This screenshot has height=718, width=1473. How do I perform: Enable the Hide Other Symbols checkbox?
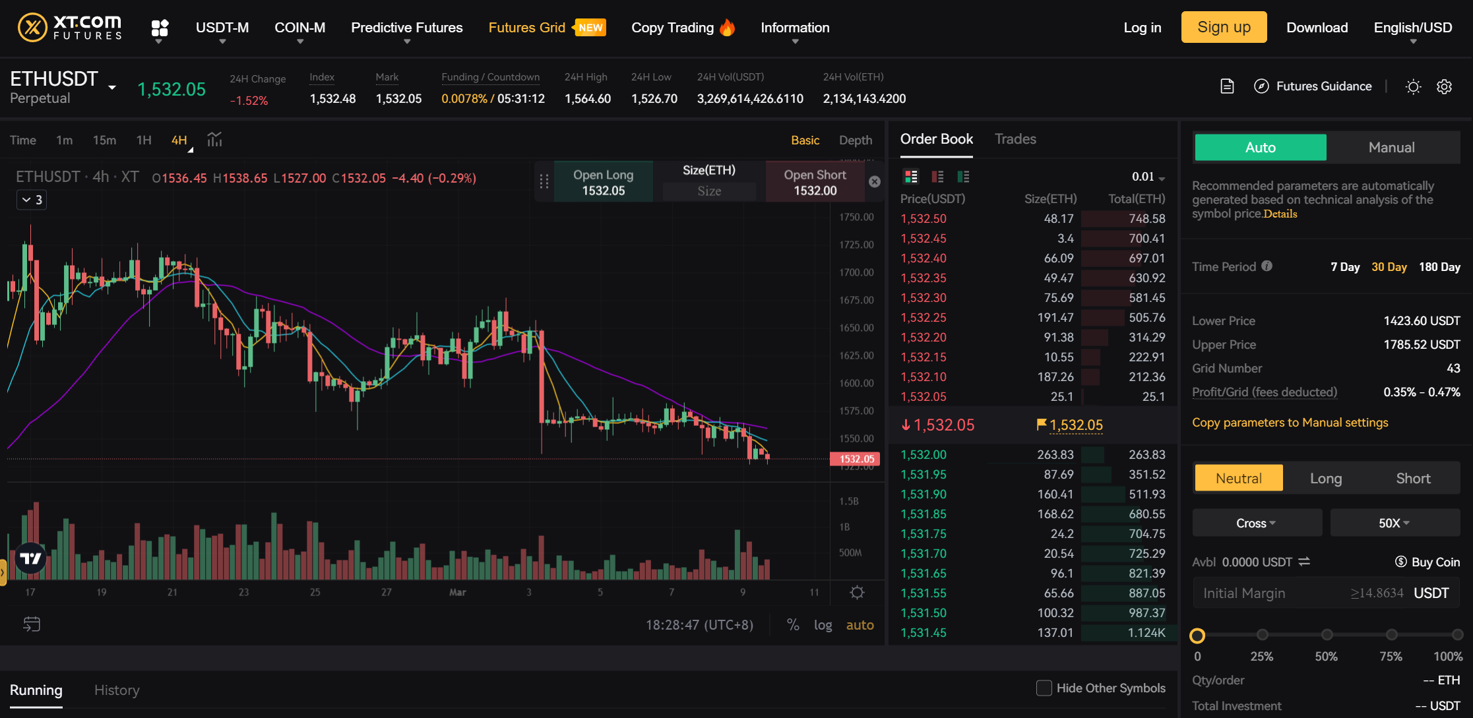click(1044, 688)
